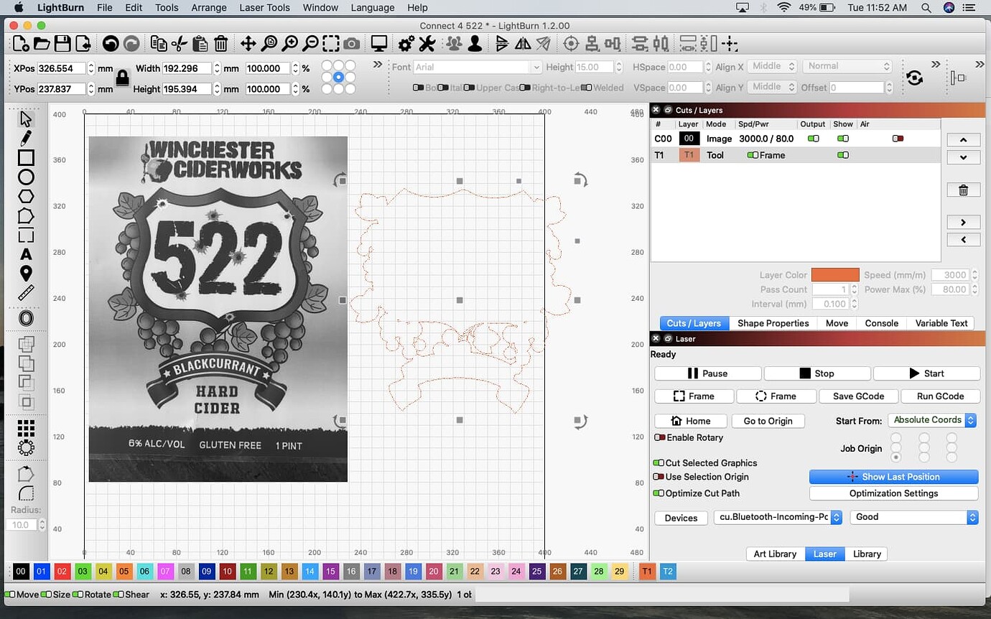The width and height of the screenshot is (991, 619).
Task: Select the Pan/Move view arrows icon
Action: click(x=248, y=44)
